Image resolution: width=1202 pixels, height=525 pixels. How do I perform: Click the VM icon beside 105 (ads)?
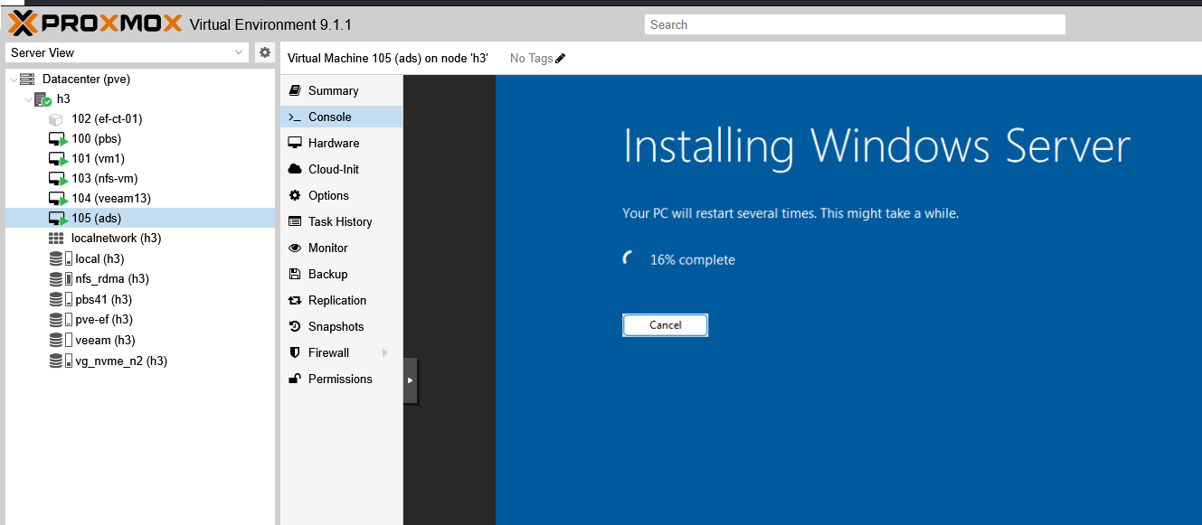coord(57,219)
